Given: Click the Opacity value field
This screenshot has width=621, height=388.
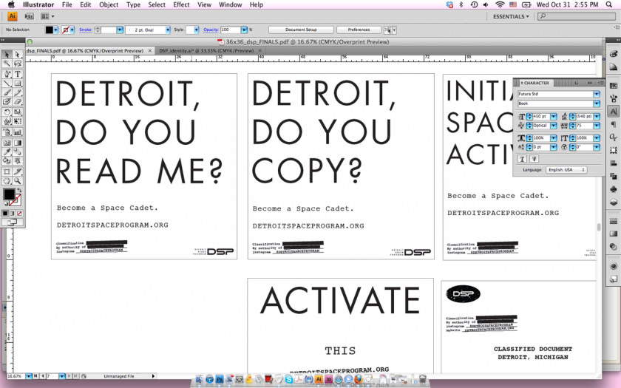Looking at the screenshot, I should 231,30.
